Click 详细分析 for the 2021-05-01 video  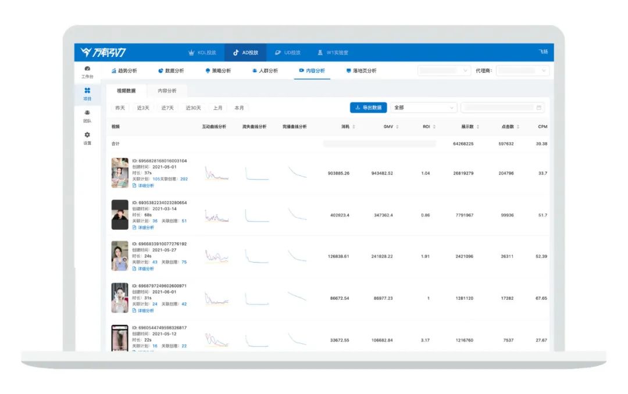click(145, 186)
